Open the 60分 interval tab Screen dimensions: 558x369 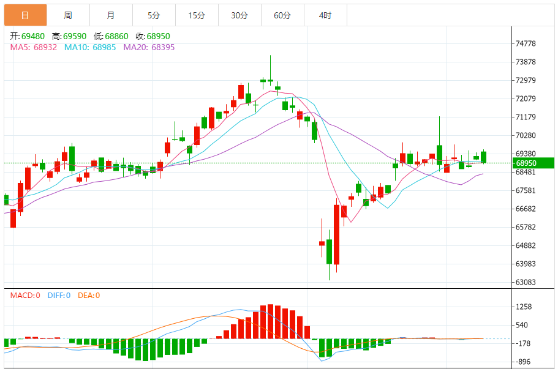tap(282, 15)
